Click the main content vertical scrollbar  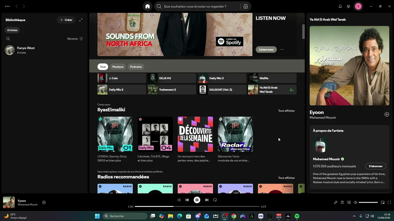click(303, 32)
